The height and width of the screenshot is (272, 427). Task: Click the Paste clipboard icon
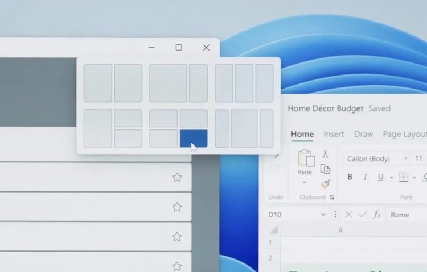click(305, 160)
